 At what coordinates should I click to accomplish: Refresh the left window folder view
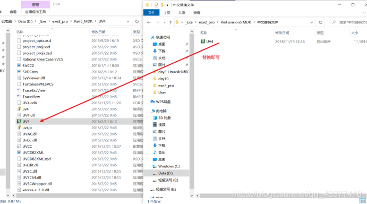137,21
